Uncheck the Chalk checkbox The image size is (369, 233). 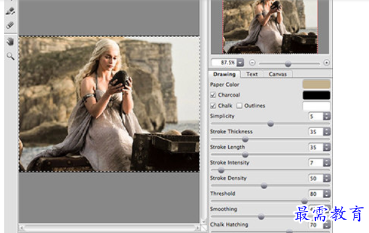point(213,106)
